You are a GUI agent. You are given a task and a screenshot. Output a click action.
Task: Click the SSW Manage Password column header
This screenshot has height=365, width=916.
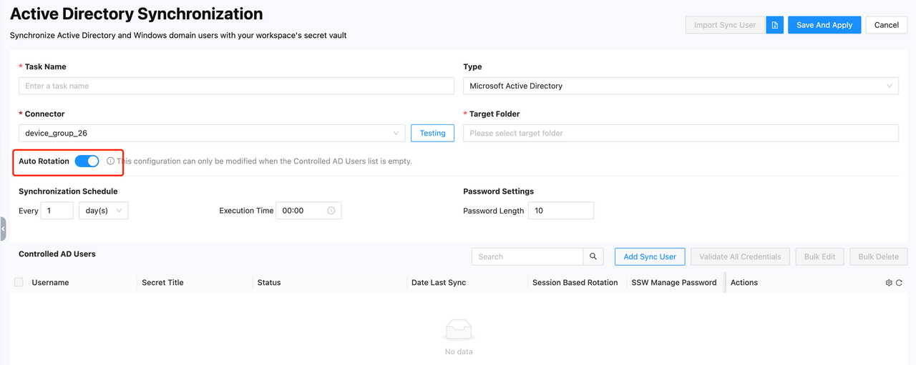(674, 283)
